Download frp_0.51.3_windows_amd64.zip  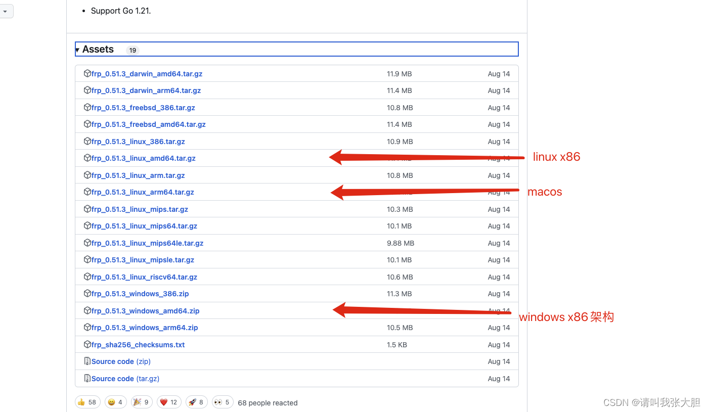pyautogui.click(x=145, y=311)
